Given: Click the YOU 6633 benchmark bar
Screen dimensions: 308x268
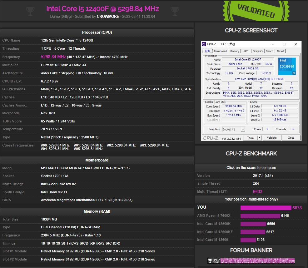Looking at the screenshot, I should click(x=266, y=208).
